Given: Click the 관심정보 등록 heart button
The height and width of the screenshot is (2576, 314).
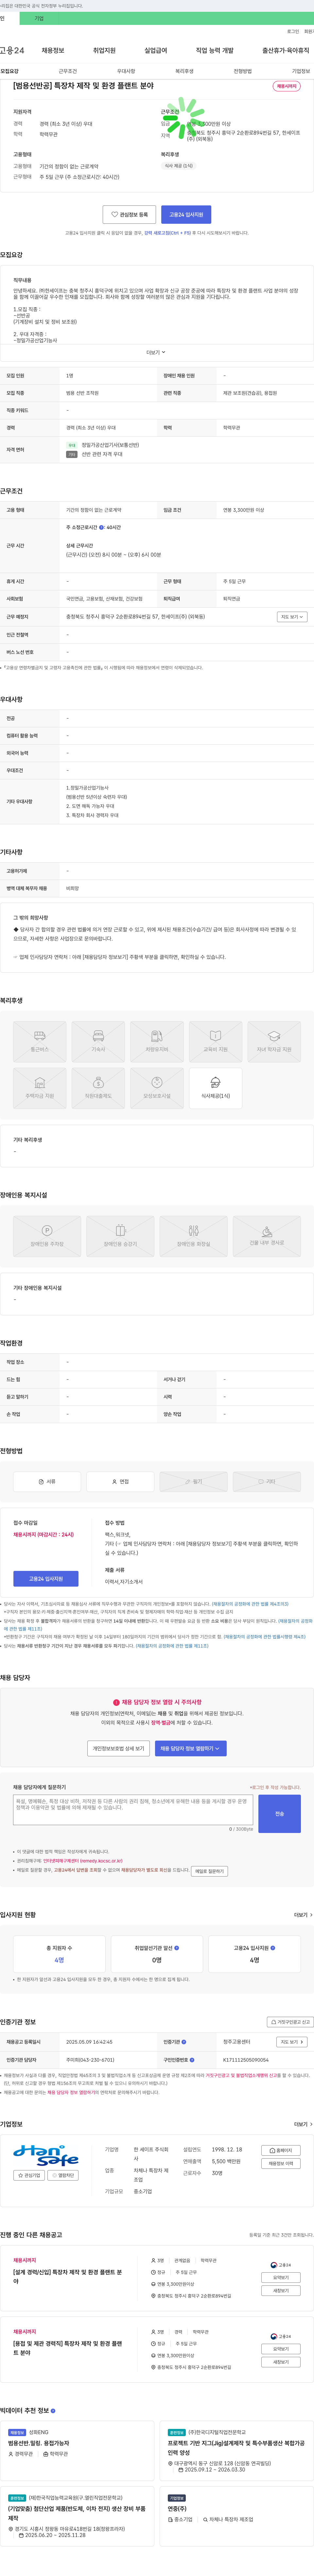Looking at the screenshot, I should tap(130, 214).
